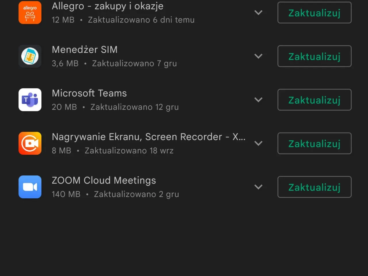
Task: Update Screen Recorder via Zaktualizuj
Action: pyautogui.click(x=314, y=143)
